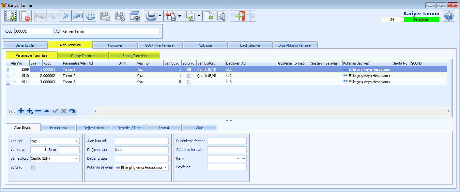The image size is (460, 192).
Task: Open settings with the wrench icon
Action: [x=221, y=16]
